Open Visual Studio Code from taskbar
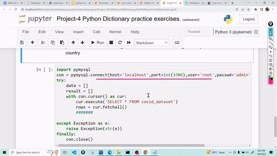This screenshot has width=277, height=156. pos(74,152)
